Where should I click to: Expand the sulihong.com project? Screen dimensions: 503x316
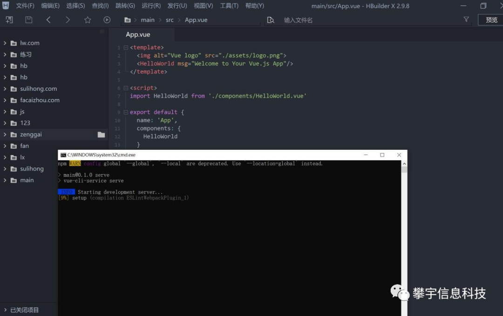(5, 89)
